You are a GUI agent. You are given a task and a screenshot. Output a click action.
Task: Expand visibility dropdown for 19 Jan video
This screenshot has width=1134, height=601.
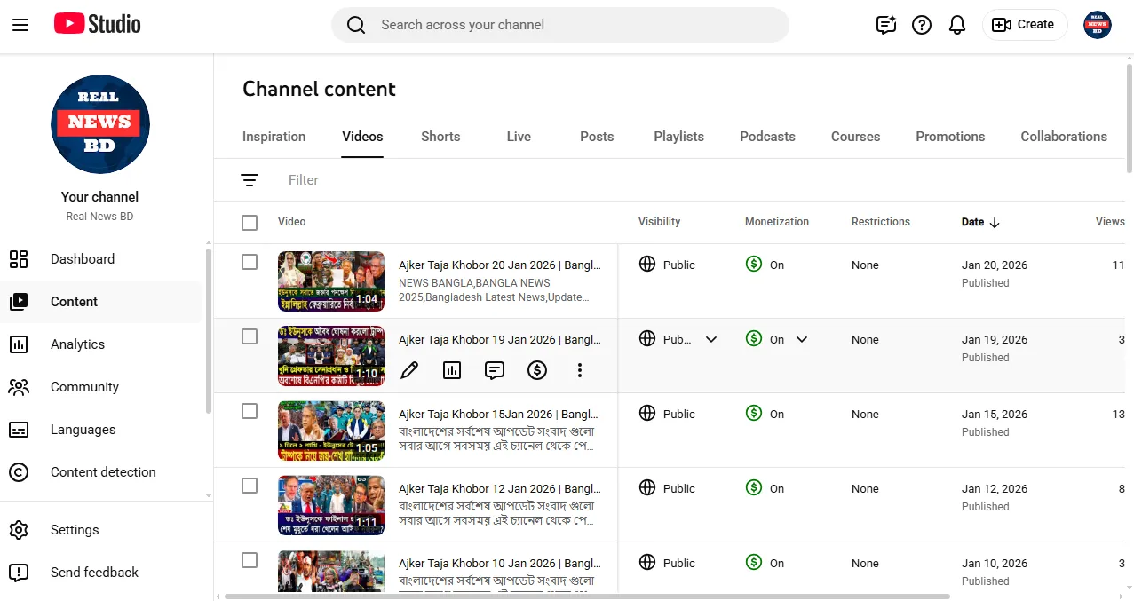pos(711,339)
